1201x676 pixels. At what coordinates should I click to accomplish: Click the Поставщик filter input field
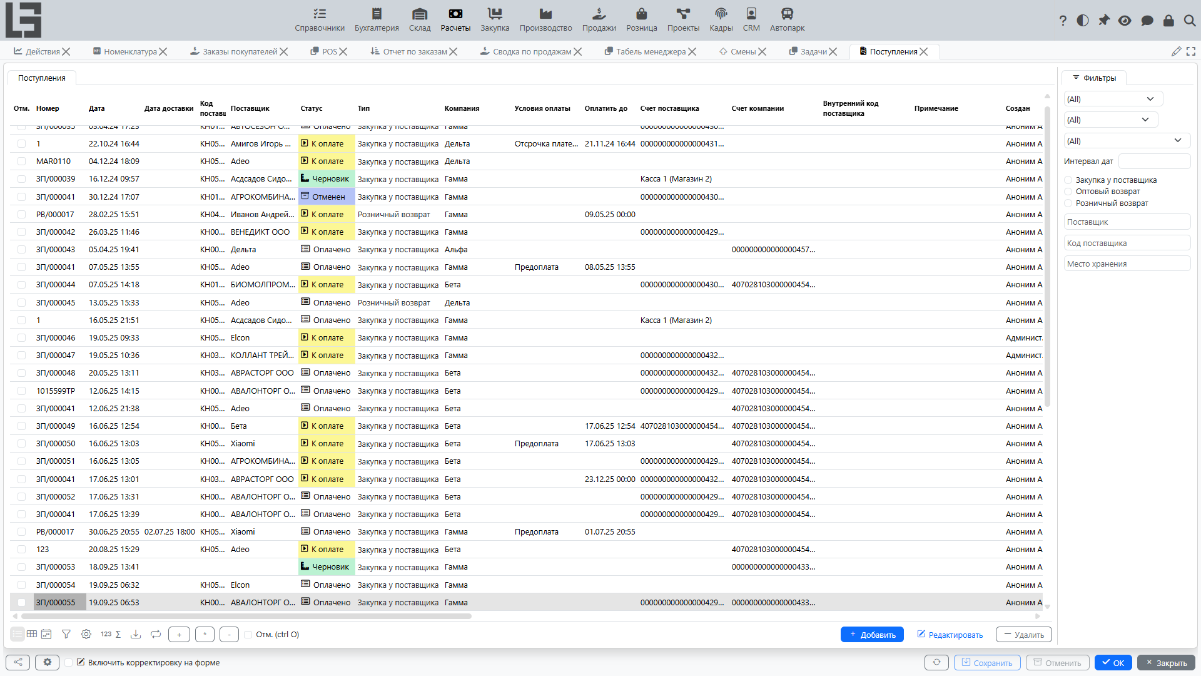1127,222
